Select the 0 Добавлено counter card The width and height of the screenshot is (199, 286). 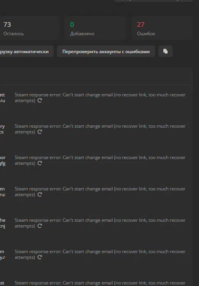[x=95, y=28]
